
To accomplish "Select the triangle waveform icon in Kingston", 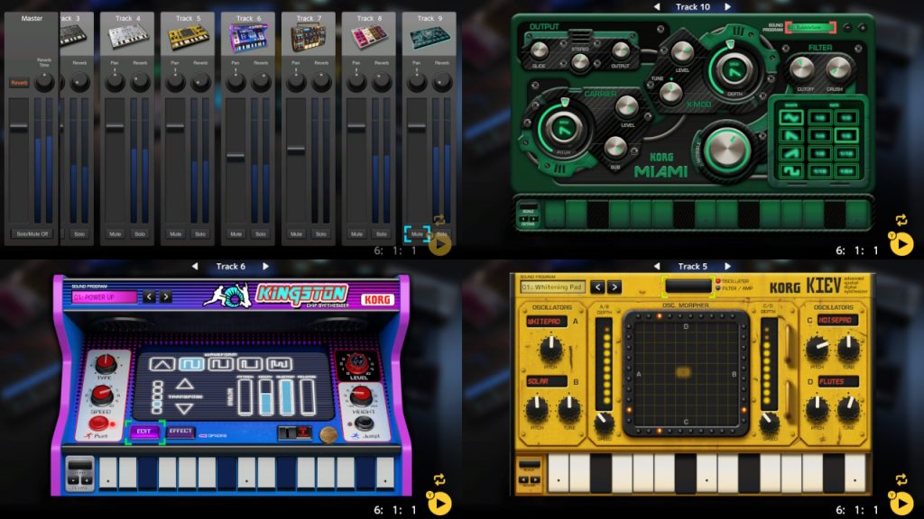I will click(162, 365).
